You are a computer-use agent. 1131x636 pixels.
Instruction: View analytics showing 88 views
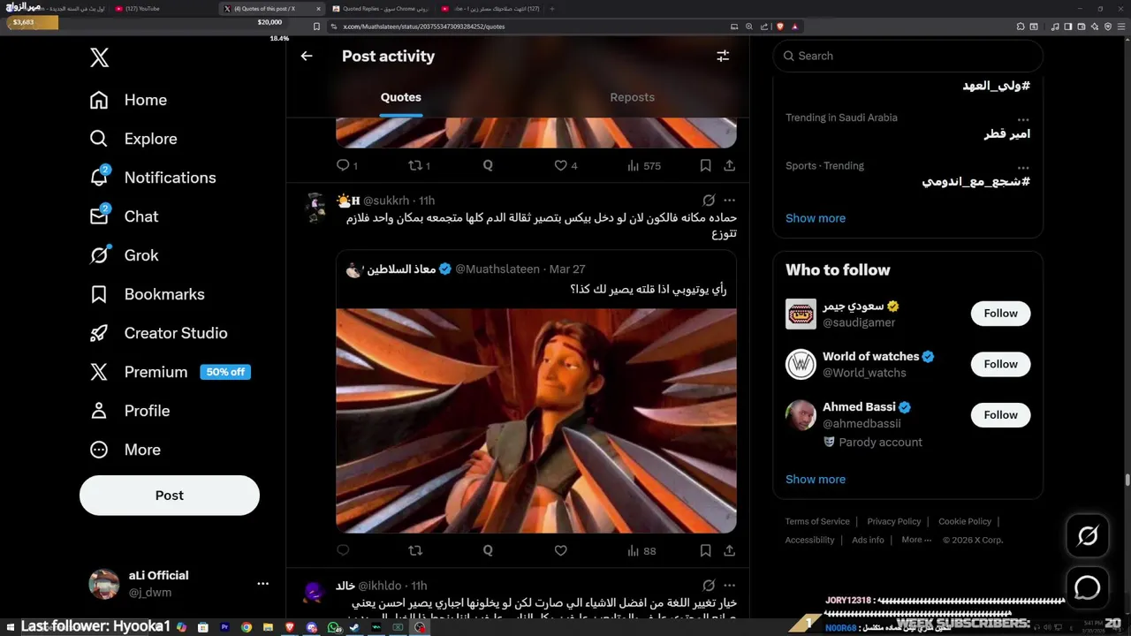[x=641, y=550]
